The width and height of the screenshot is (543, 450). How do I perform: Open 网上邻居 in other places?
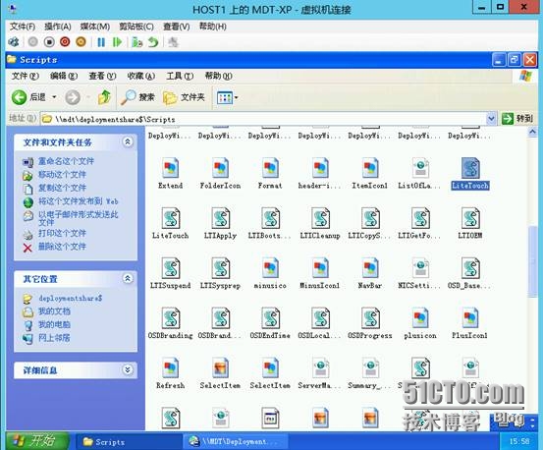pos(54,337)
